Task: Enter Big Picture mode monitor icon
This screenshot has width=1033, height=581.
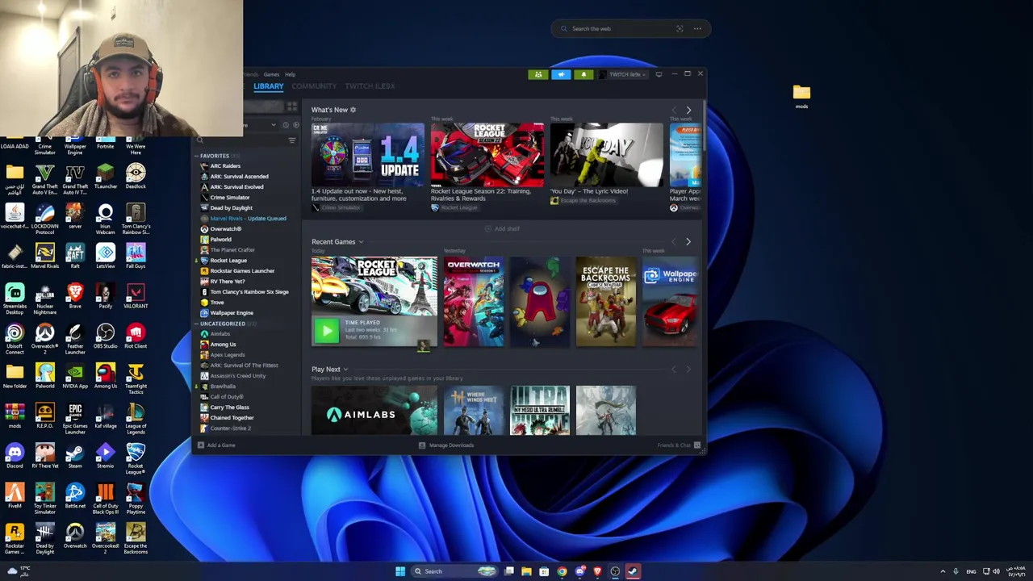Action: 659,74
